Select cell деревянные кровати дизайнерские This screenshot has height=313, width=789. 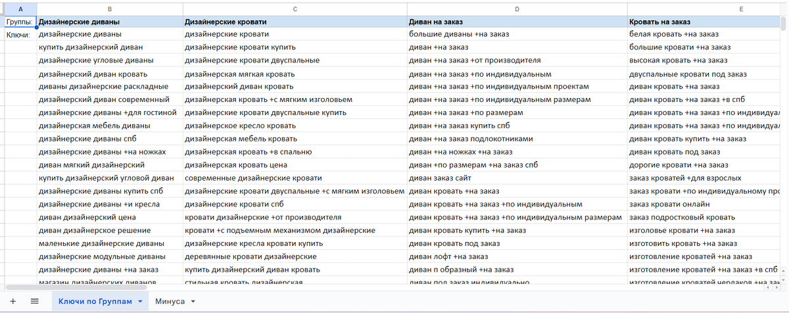(x=295, y=256)
